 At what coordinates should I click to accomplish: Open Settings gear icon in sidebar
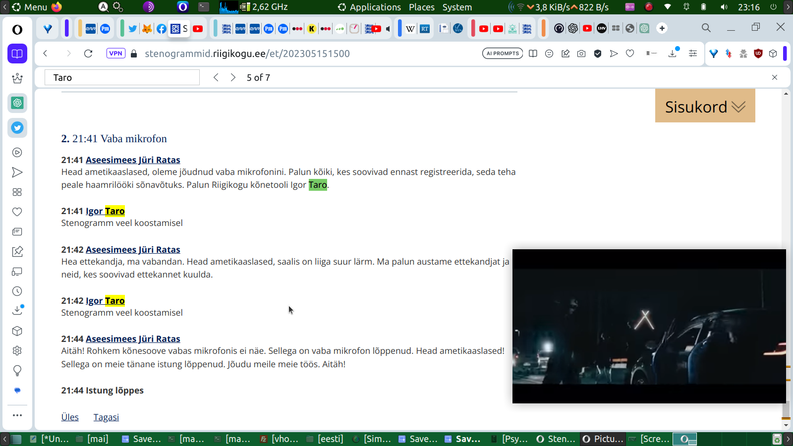click(17, 351)
